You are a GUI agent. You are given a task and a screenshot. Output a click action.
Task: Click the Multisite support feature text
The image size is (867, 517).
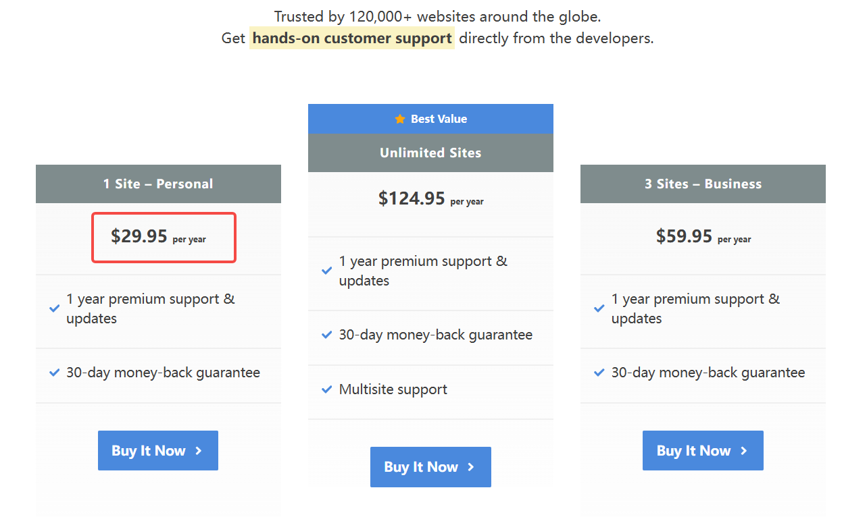[393, 389]
